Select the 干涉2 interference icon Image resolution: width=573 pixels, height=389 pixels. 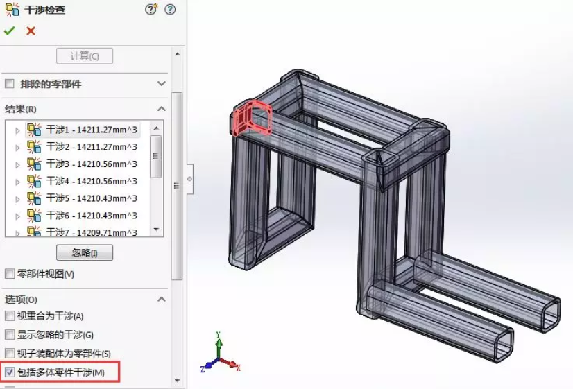(34, 147)
